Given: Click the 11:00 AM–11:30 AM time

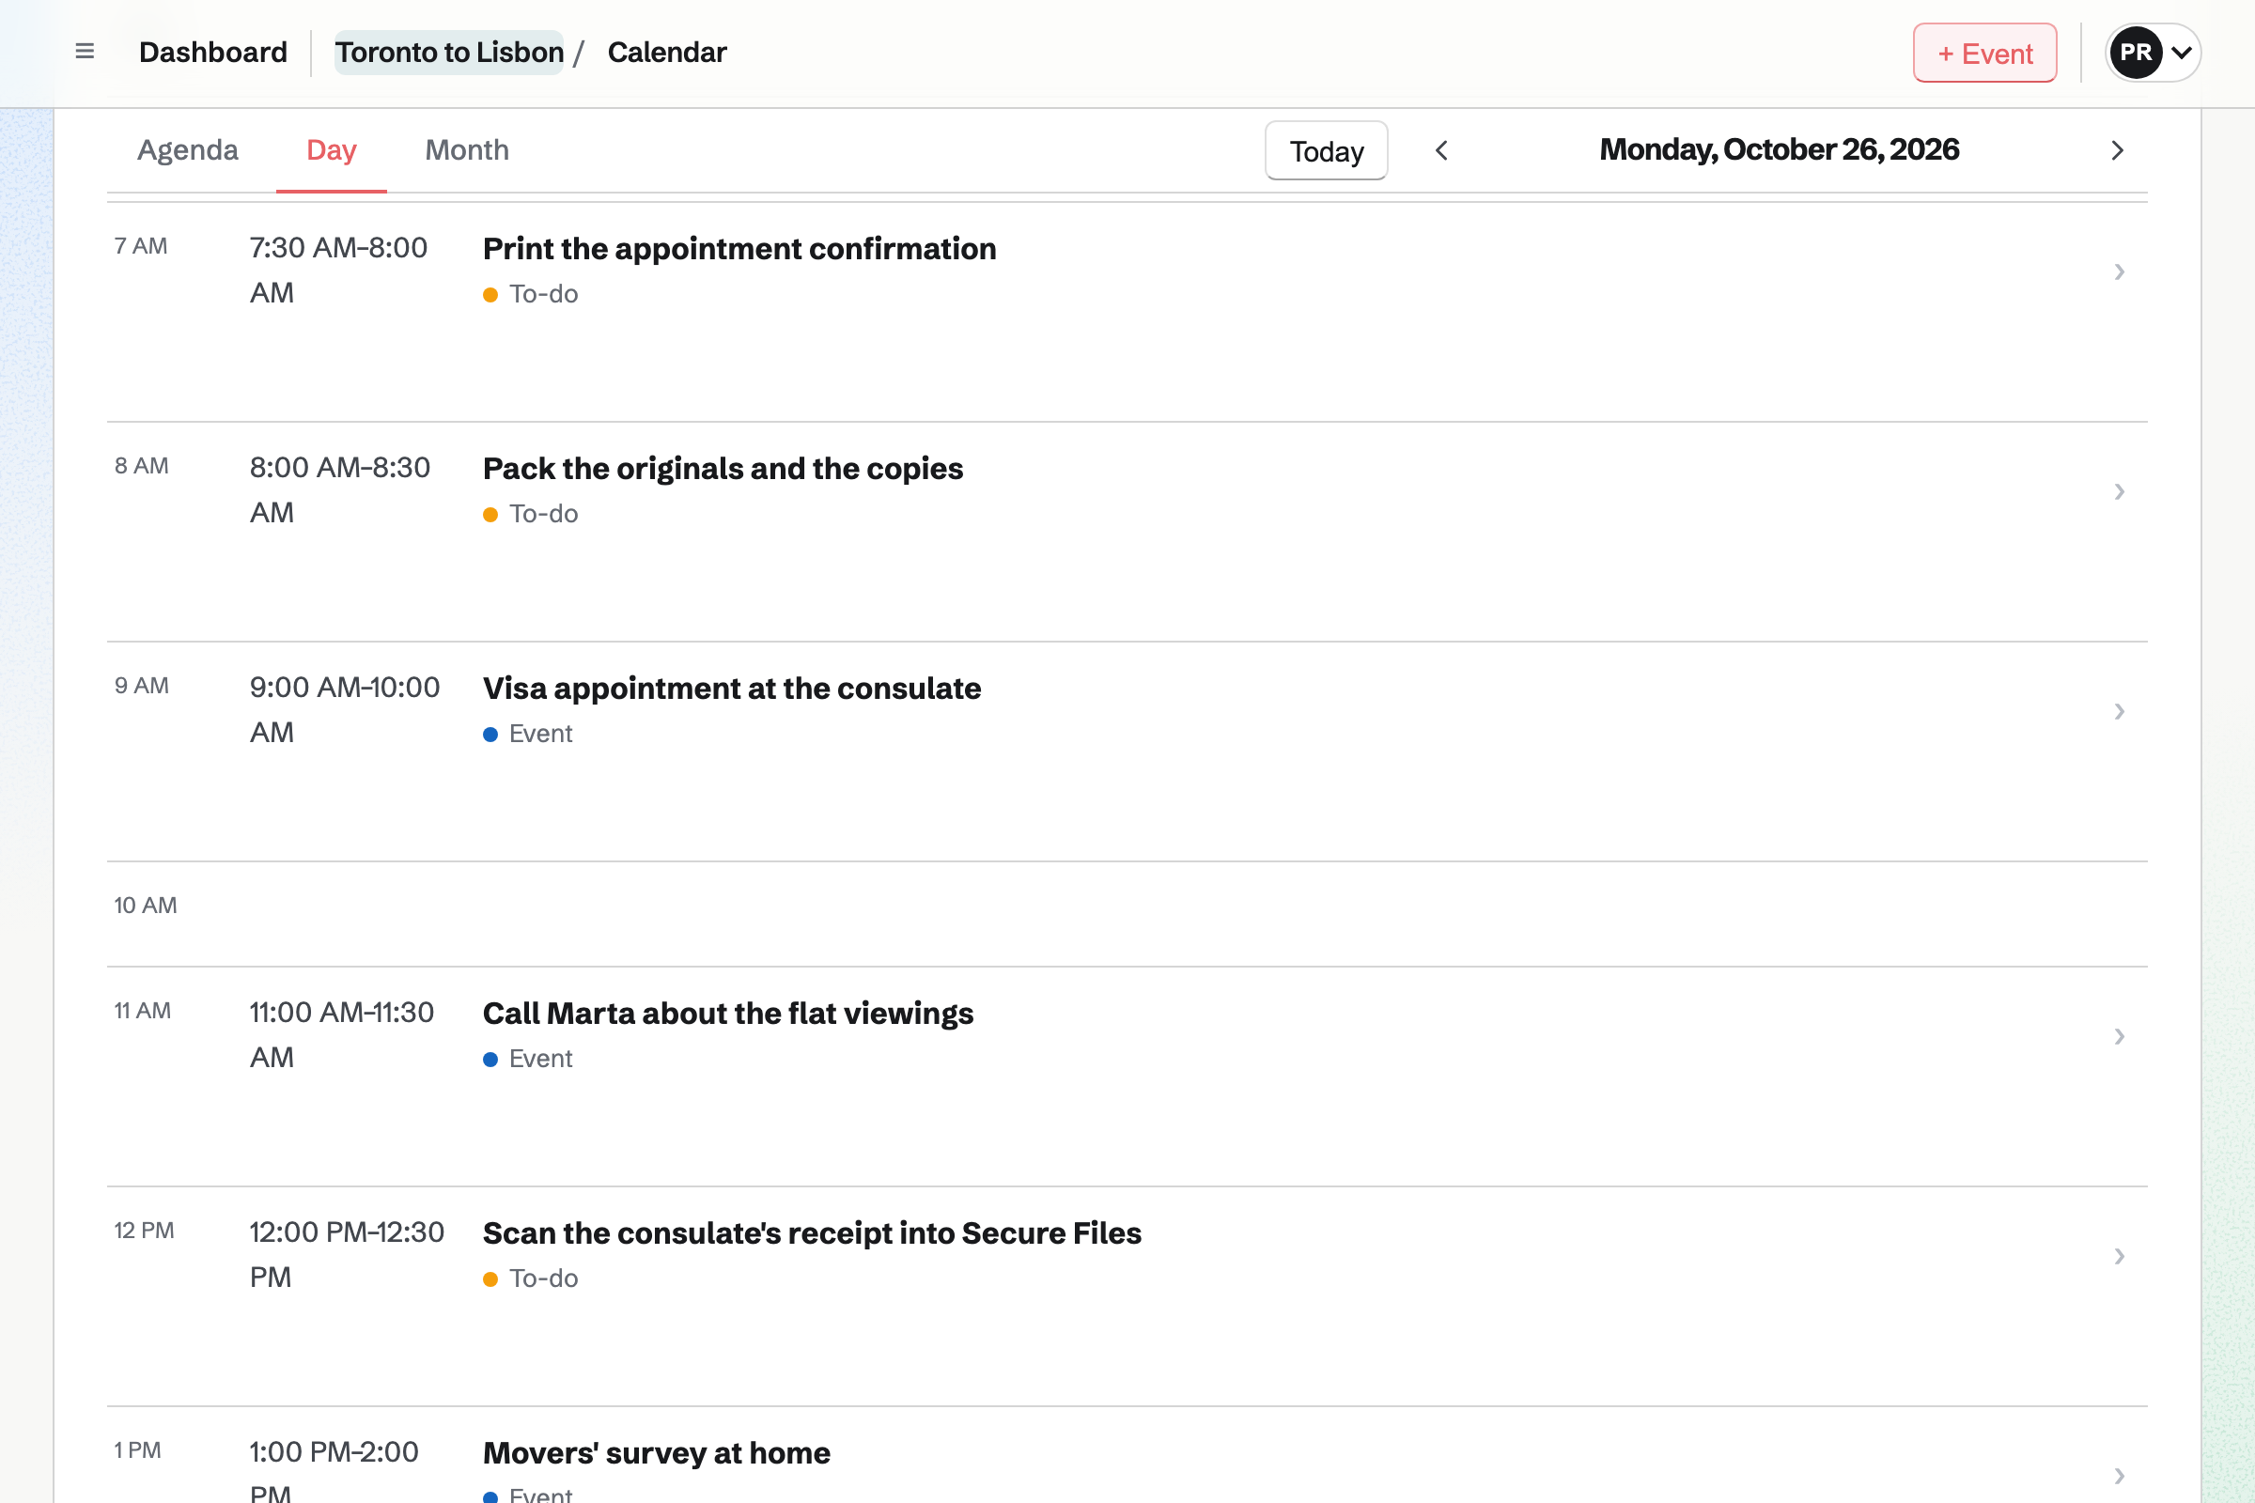Looking at the screenshot, I should click(x=341, y=1034).
